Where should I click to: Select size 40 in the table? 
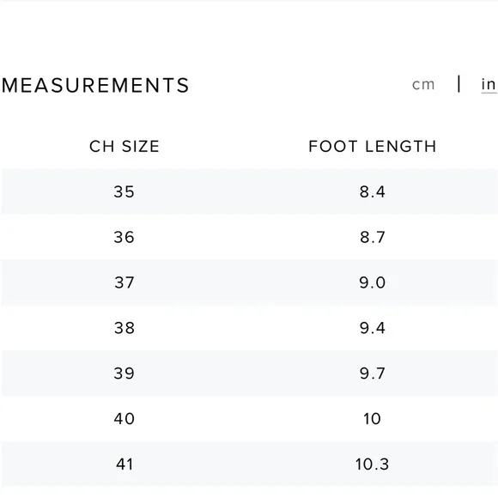[x=125, y=419]
